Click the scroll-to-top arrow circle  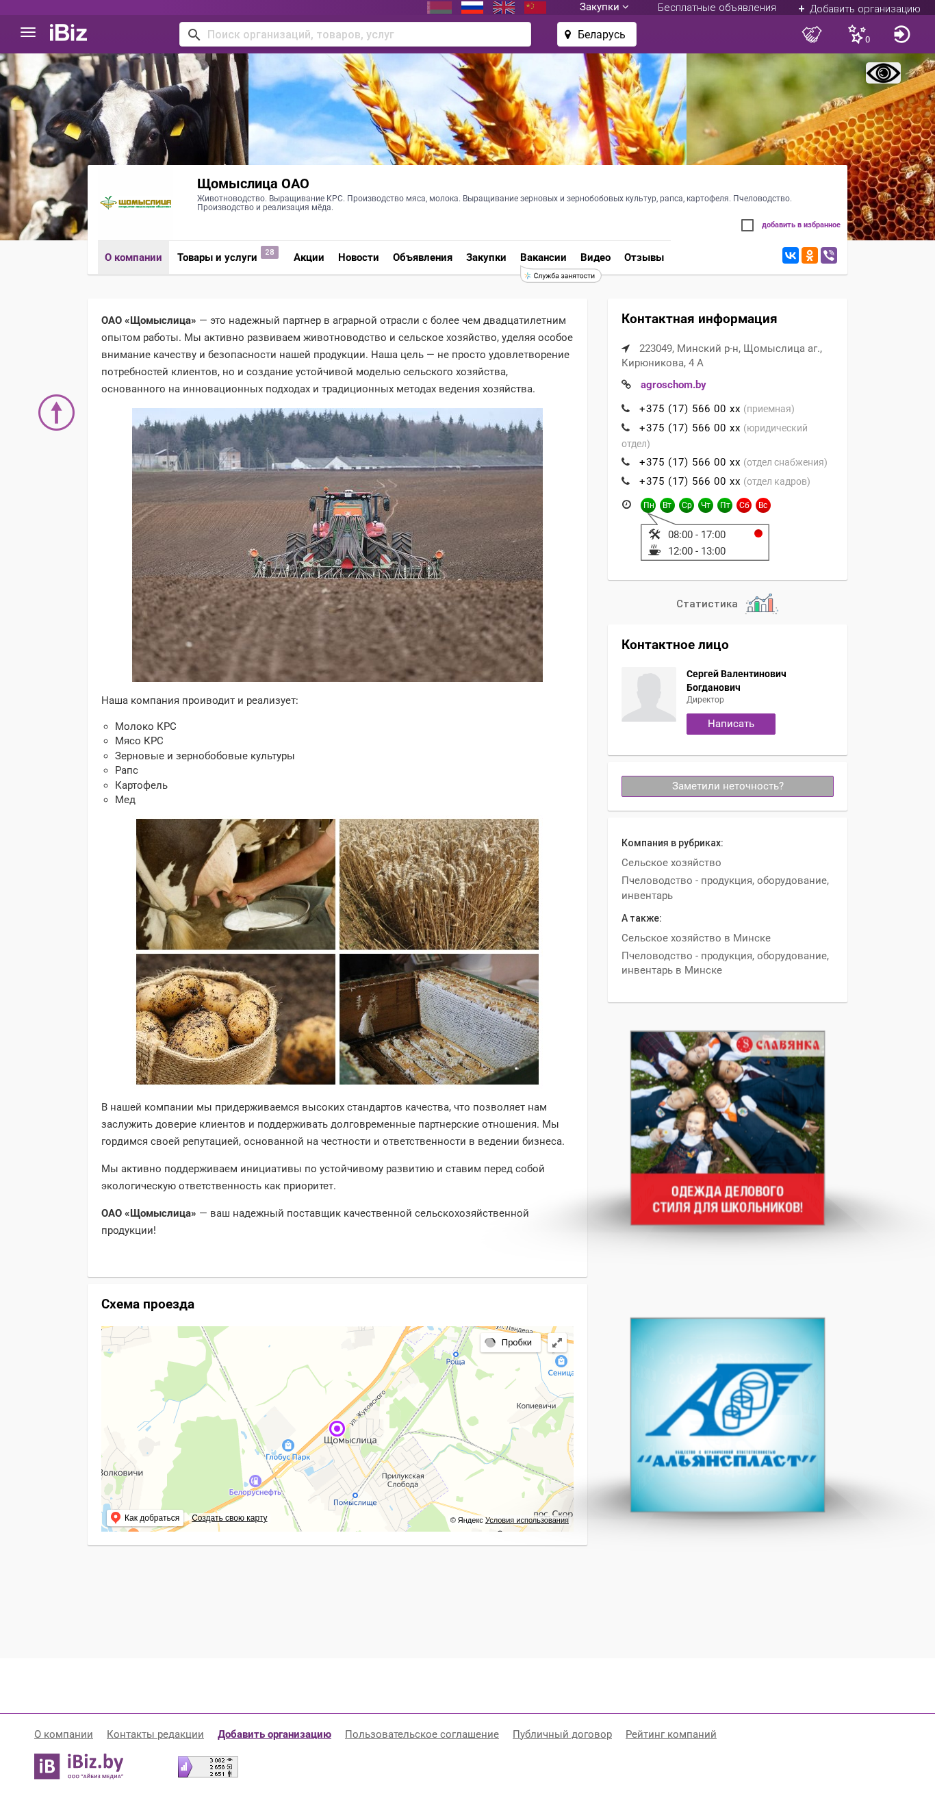pyautogui.click(x=57, y=412)
